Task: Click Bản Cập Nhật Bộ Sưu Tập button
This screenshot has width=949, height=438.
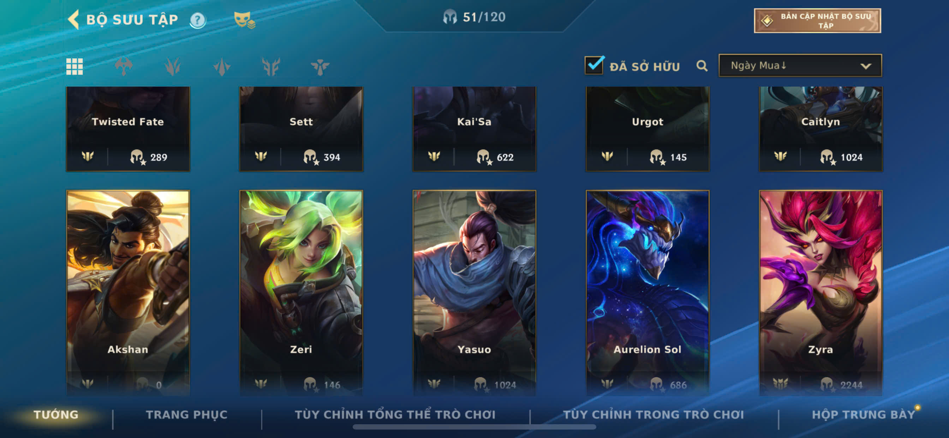Action: [x=817, y=20]
